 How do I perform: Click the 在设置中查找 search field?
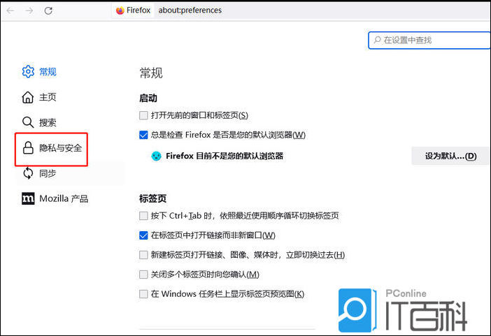[429, 40]
